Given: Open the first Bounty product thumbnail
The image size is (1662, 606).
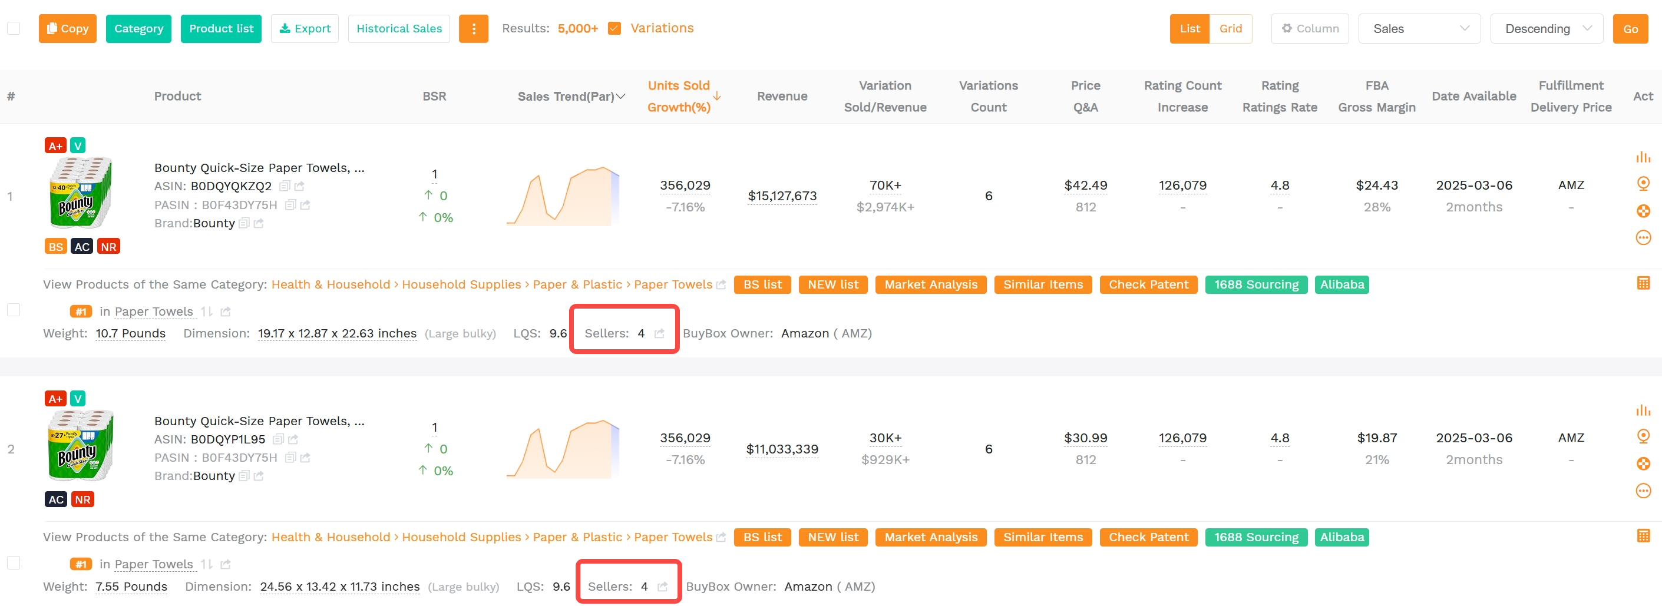Looking at the screenshot, I should tap(81, 192).
